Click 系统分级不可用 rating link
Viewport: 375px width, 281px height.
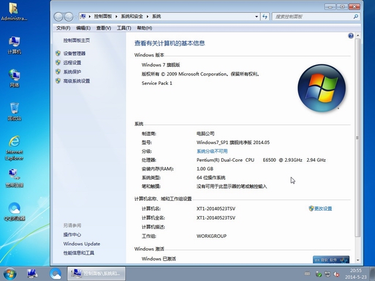pyautogui.click(x=212, y=151)
